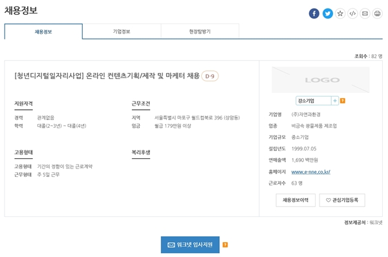Open the www.e-nne.co.kr homepage link
The width and height of the screenshot is (388, 257).
click(x=311, y=172)
